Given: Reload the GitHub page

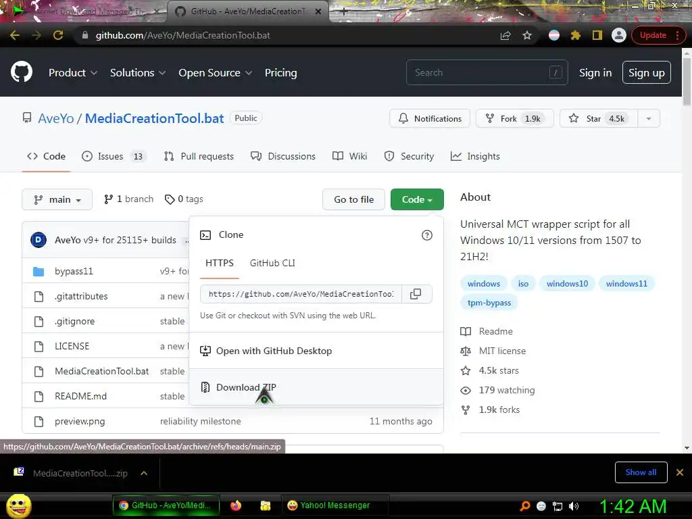Looking at the screenshot, I should 58,35.
